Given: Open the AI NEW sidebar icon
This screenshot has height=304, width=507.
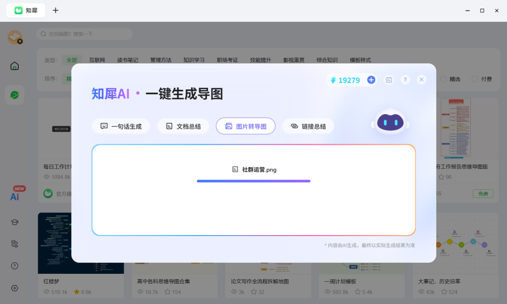Looking at the screenshot, I should point(17,193).
